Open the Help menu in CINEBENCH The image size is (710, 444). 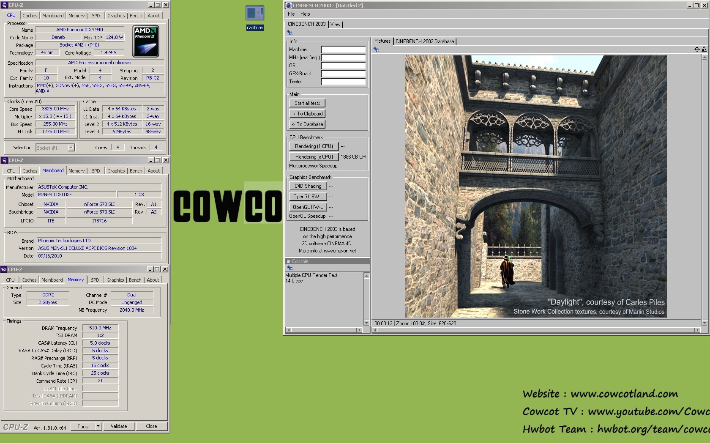tap(305, 14)
